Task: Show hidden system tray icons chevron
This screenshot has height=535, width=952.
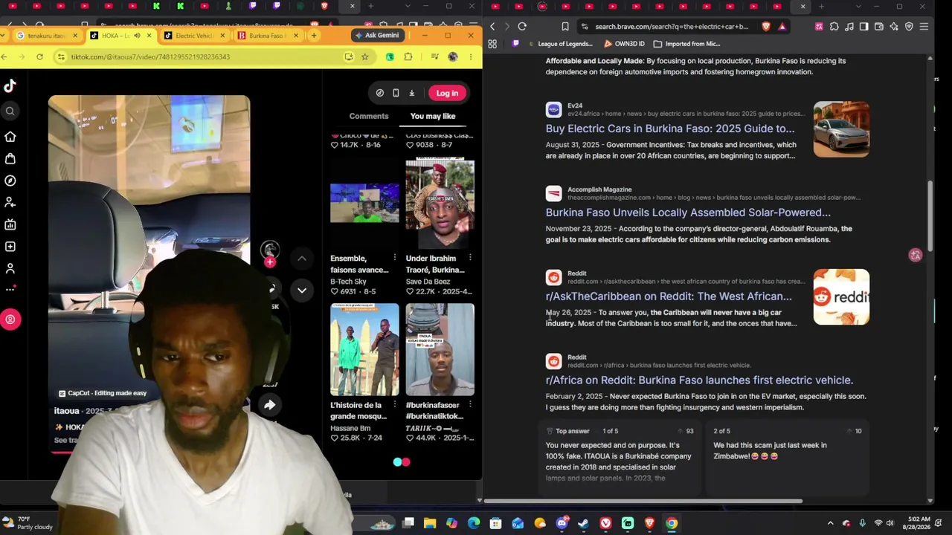Action: [x=831, y=523]
